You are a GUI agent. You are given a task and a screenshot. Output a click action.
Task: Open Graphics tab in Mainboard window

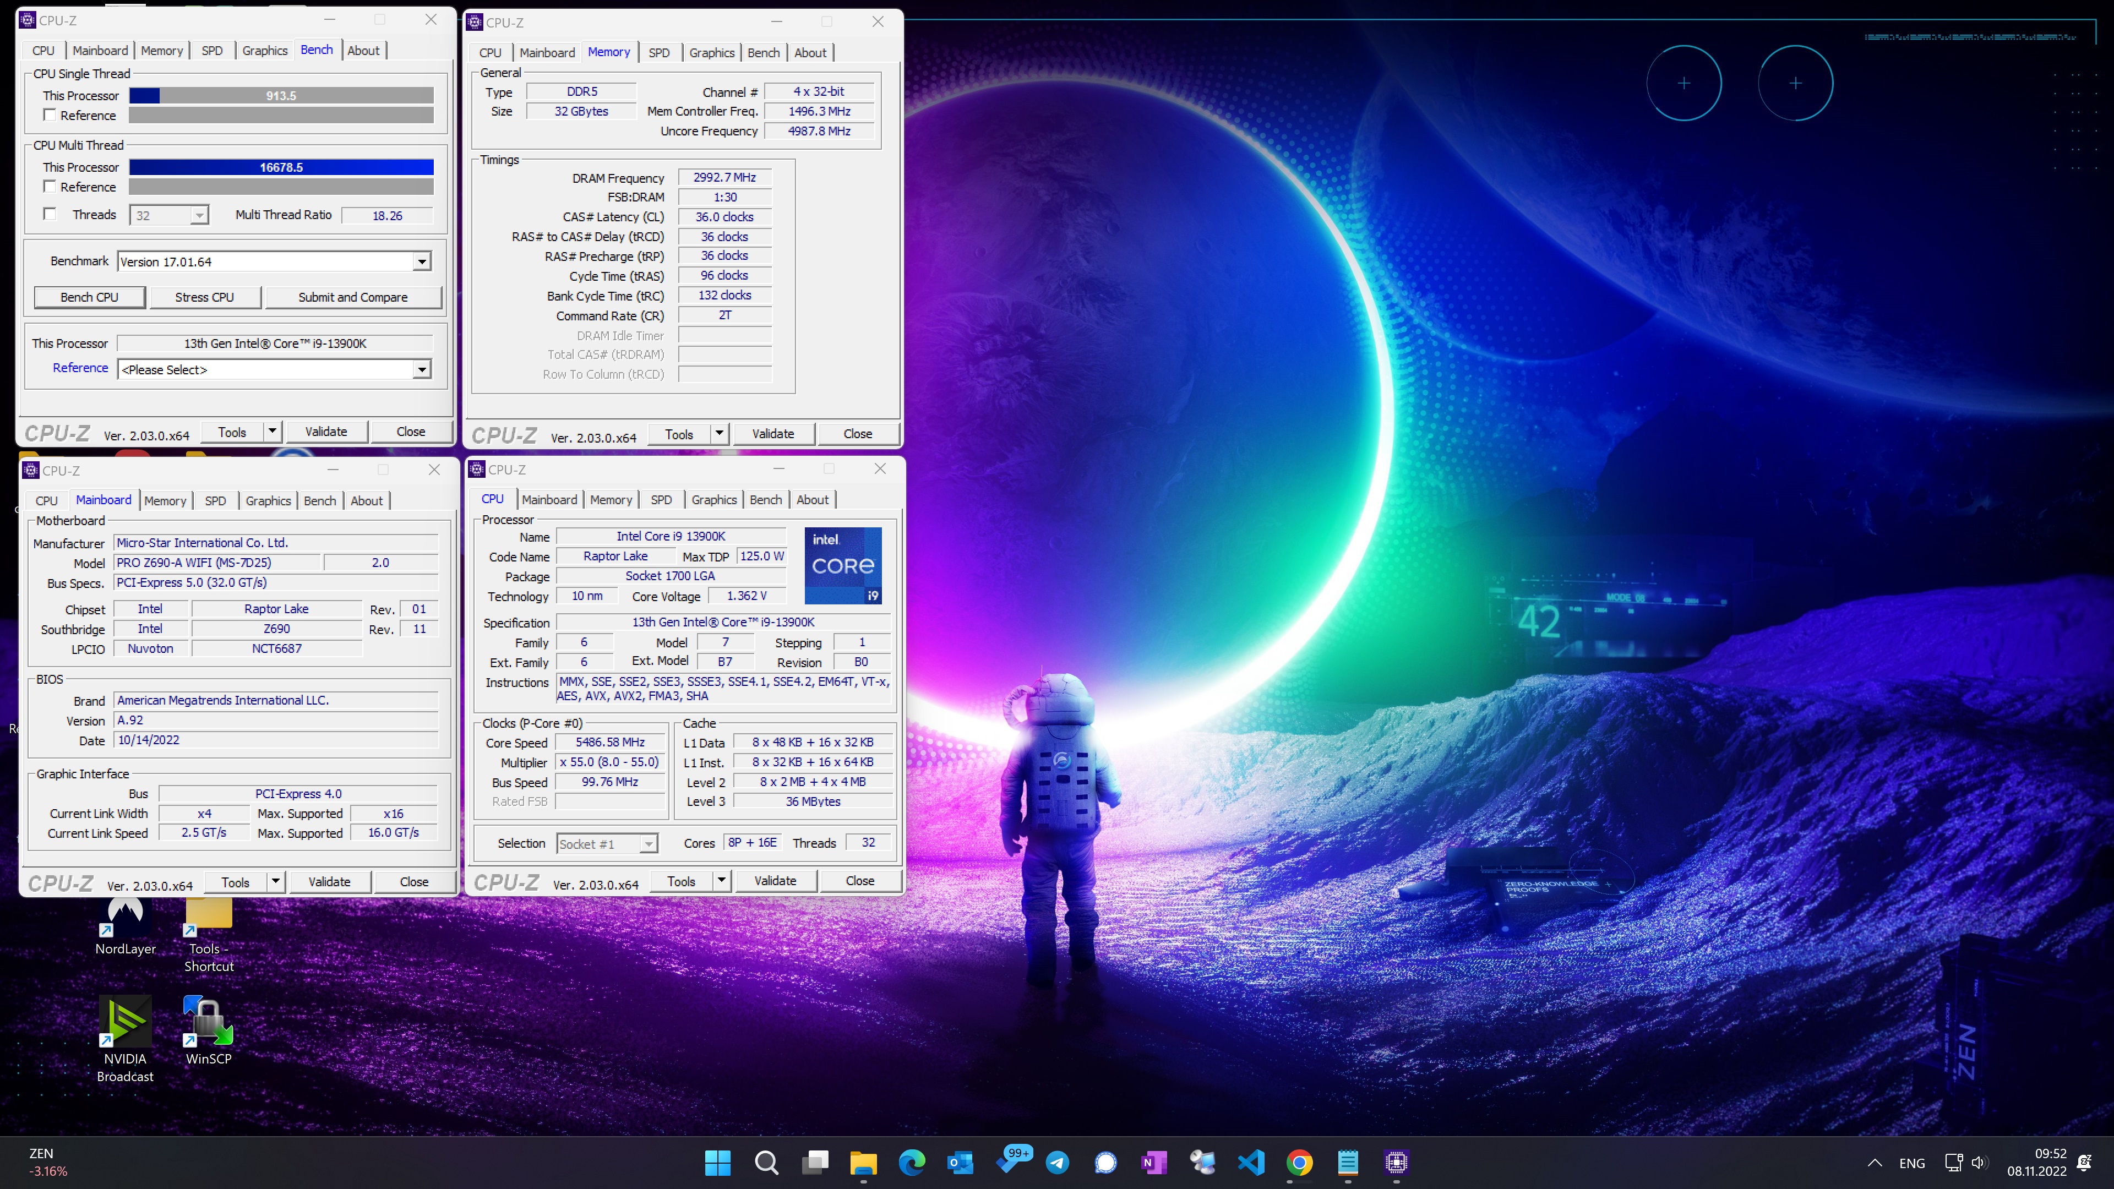click(x=268, y=500)
